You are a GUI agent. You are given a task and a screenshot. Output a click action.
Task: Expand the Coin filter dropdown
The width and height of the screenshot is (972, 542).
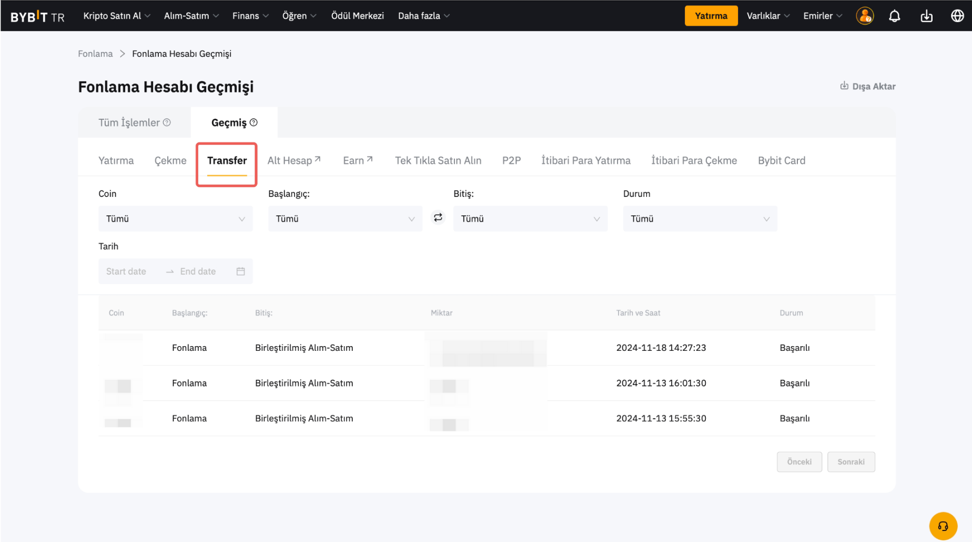click(175, 218)
